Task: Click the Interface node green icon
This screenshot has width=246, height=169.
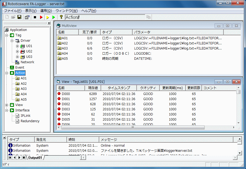Action: pyautogui.click(x=12, y=110)
